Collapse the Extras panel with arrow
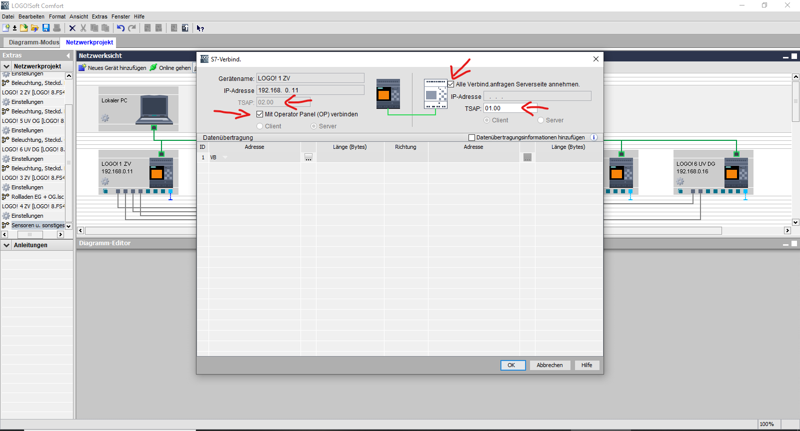This screenshot has width=800, height=431. click(68, 55)
